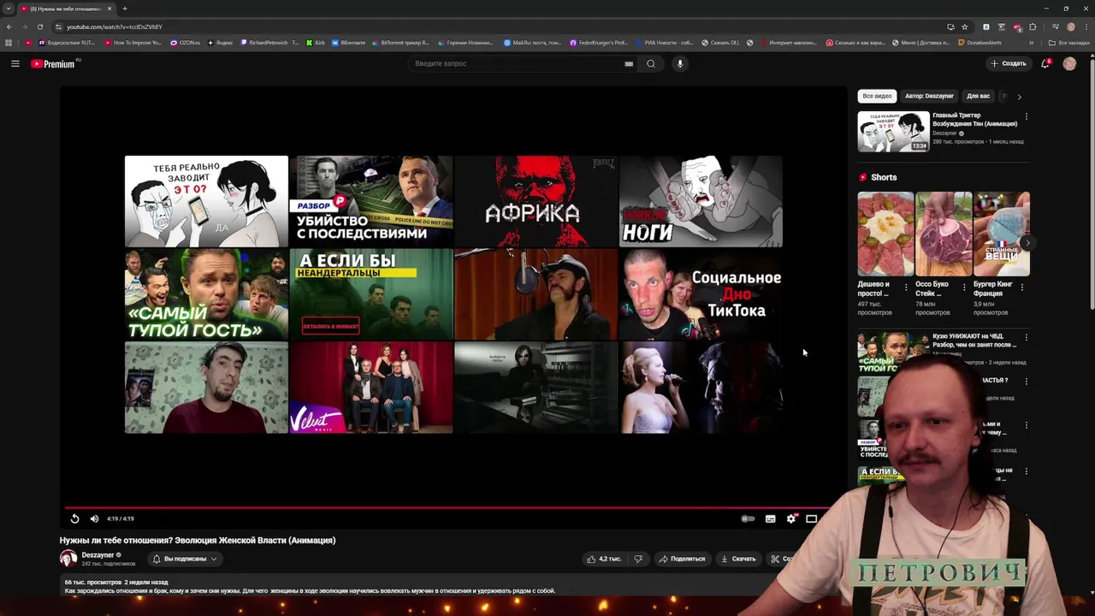This screenshot has height=616, width=1095.
Task: Open the ВКонтакте bookmark
Action: coord(348,43)
